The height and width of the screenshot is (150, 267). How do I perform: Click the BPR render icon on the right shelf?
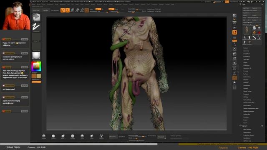point(234,16)
